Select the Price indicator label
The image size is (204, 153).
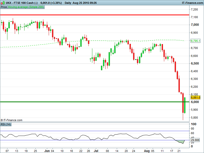tap(4, 7)
